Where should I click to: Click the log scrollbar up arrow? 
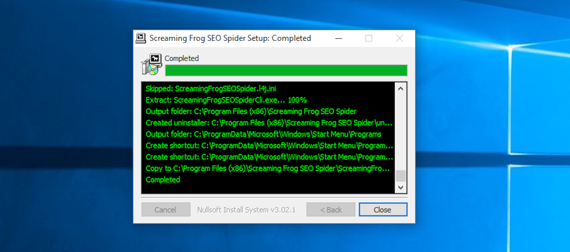400,88
